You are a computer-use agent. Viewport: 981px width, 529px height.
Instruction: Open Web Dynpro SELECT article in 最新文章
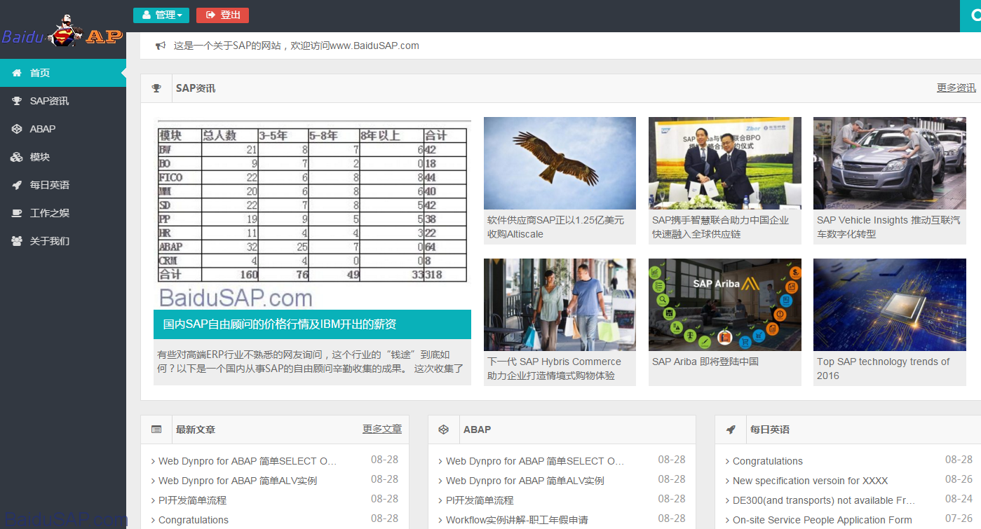(248, 461)
